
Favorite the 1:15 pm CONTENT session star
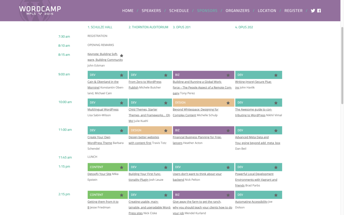click(x=122, y=167)
